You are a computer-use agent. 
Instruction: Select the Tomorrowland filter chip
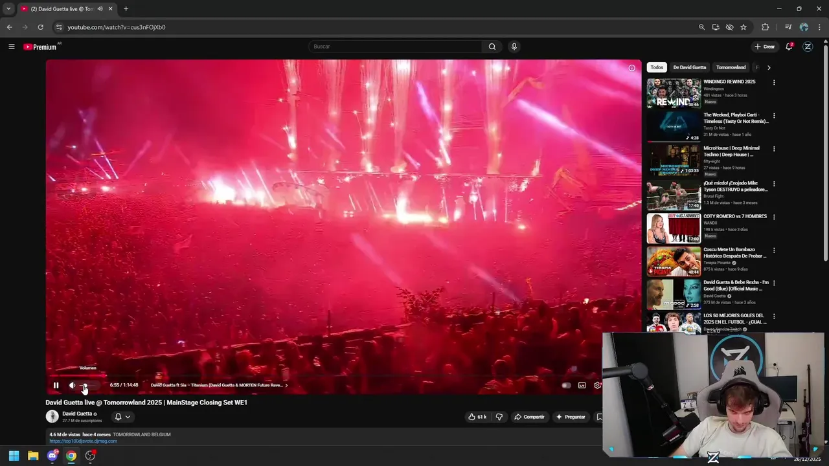(x=731, y=67)
